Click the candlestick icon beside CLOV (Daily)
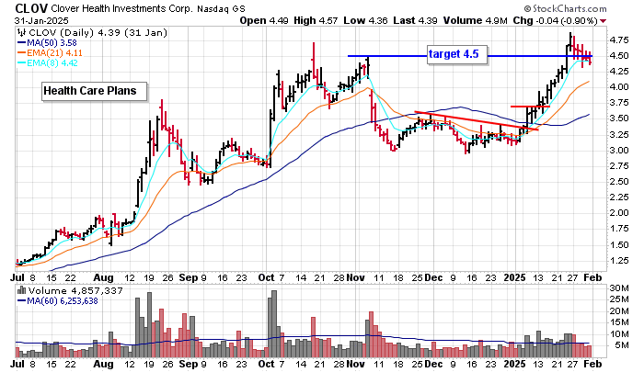 (22, 33)
